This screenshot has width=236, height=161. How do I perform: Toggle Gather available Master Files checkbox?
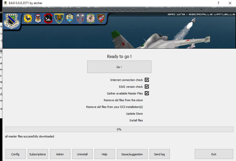coord(147,93)
